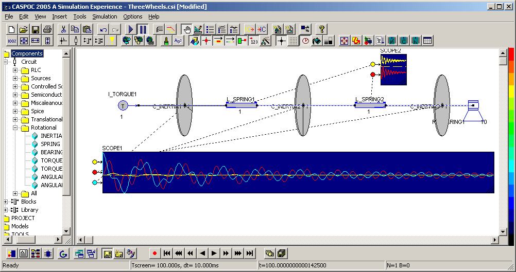Select the hand pan tool
The width and height of the screenshot is (516, 272).
(186, 29)
